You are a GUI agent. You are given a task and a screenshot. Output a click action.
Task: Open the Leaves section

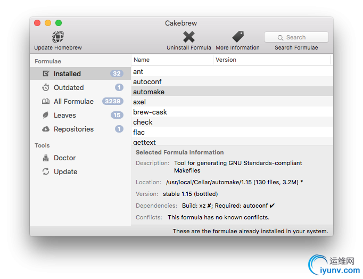[80, 115]
